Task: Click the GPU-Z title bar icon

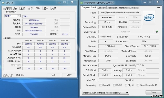Action: click(81, 3)
